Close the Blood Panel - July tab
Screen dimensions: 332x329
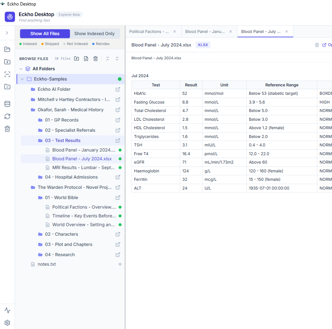point(287,31)
